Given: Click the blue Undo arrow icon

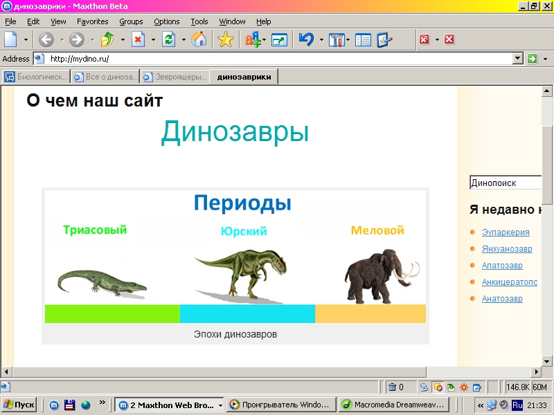Looking at the screenshot, I should coord(305,39).
